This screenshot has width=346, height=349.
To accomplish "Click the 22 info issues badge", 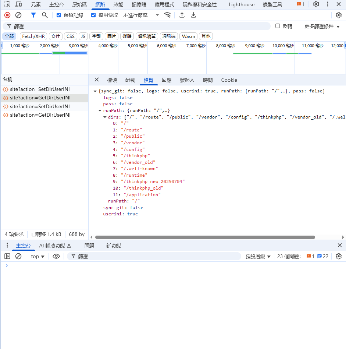I will [323, 256].
